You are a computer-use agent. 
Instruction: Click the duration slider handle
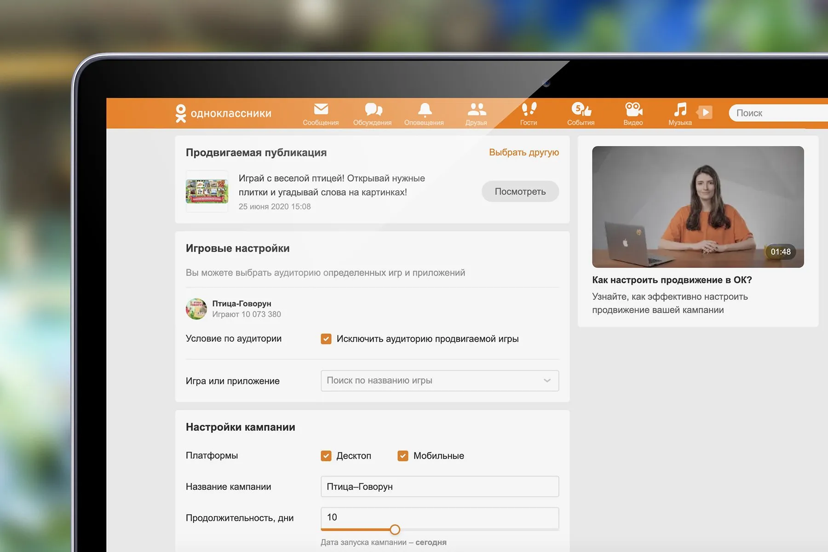click(395, 529)
